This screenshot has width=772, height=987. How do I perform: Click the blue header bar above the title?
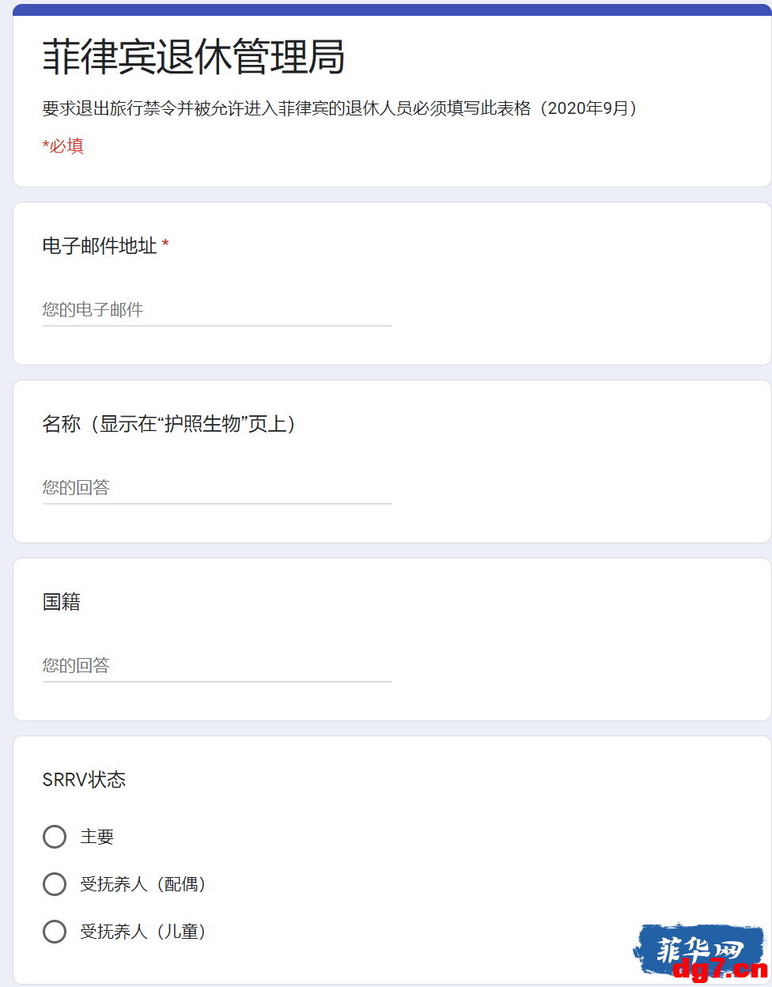point(392,9)
